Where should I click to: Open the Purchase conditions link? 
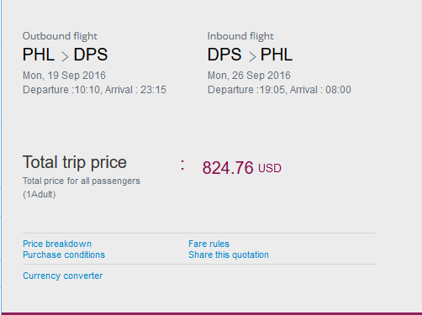click(x=64, y=255)
